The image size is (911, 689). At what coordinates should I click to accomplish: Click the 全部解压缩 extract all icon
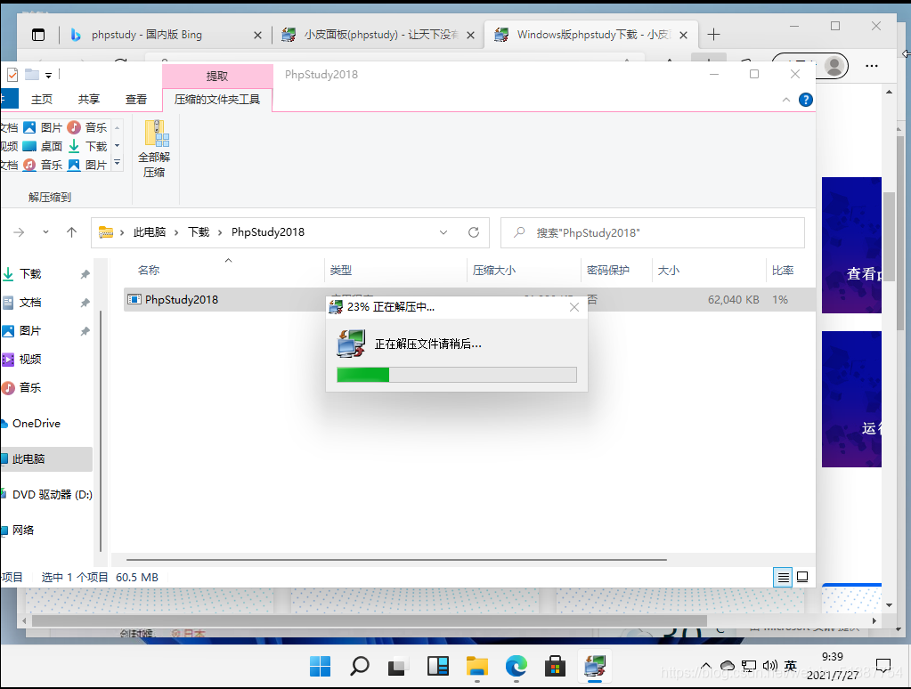(155, 148)
